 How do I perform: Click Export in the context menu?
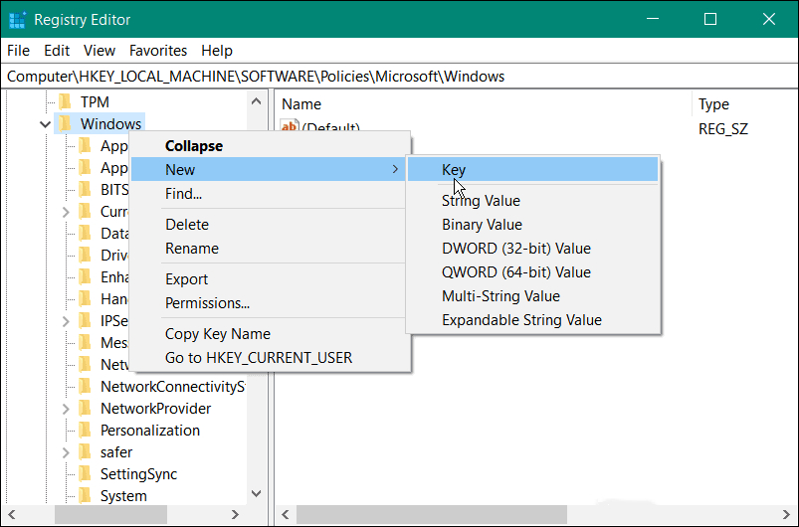(x=186, y=279)
